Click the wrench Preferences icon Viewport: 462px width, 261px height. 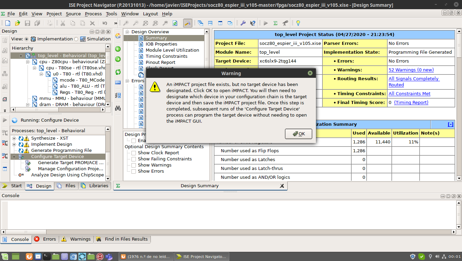(x=243, y=23)
